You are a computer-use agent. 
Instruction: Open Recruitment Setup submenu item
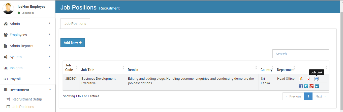(27, 99)
